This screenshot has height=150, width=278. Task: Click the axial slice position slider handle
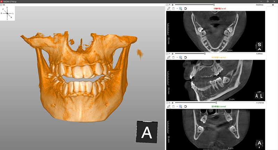tap(214, 5)
